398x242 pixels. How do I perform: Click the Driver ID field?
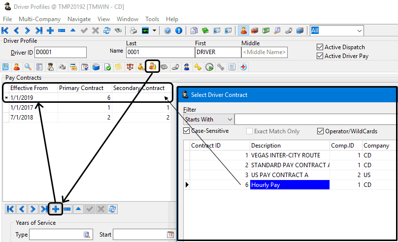[61, 52]
